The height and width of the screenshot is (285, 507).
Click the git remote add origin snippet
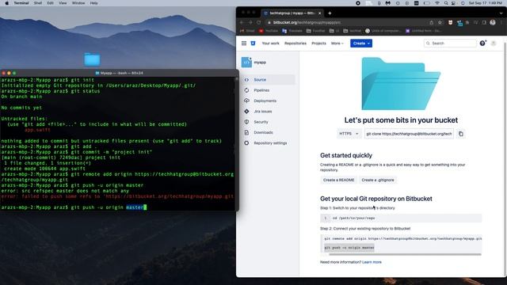coord(403,239)
